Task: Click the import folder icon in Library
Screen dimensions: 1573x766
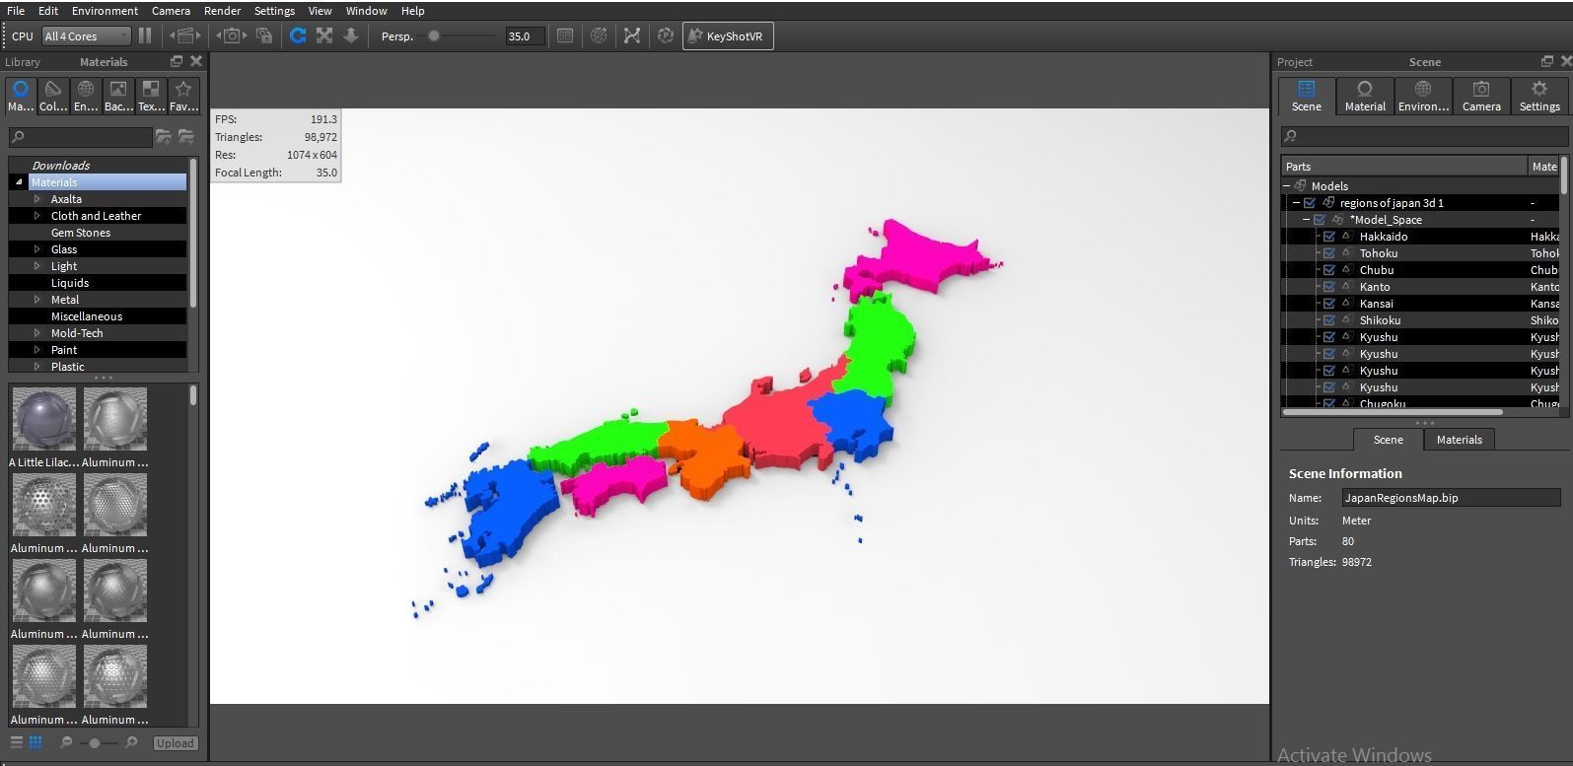Action: 185,136
